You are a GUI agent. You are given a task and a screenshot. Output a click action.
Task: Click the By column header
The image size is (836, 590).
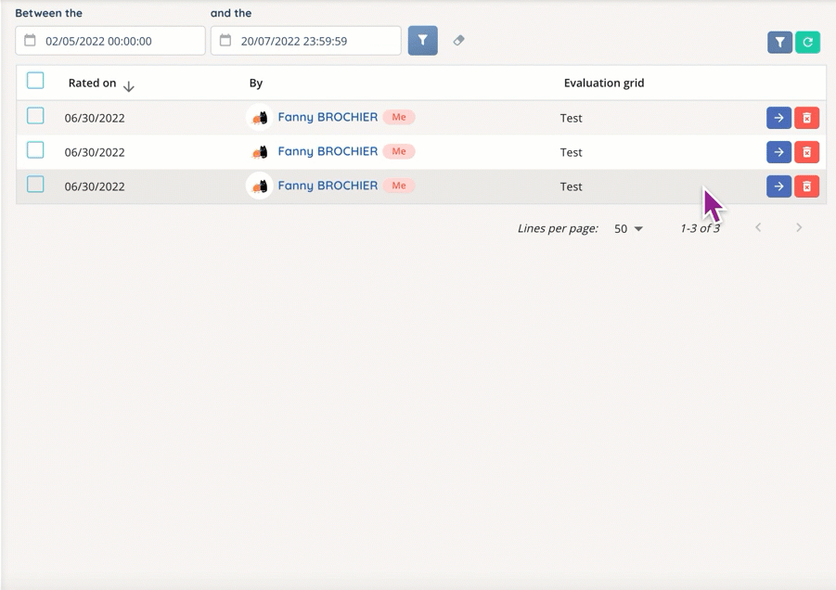256,83
